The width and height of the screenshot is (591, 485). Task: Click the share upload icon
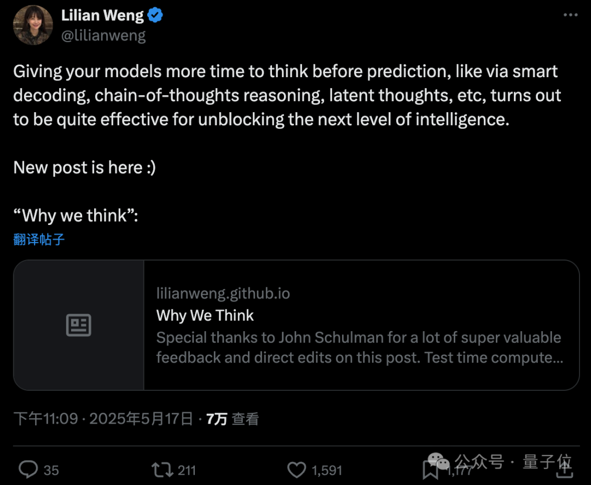point(564,469)
